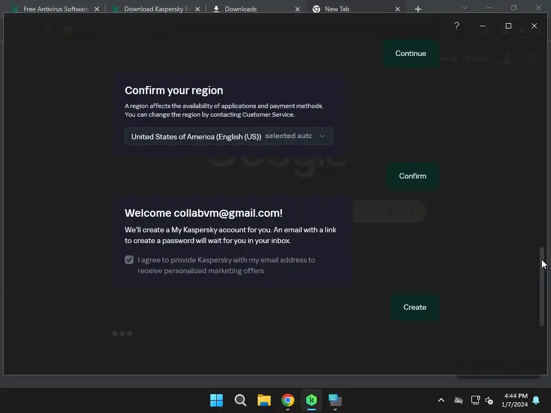Image resolution: width=551 pixels, height=413 pixels.
Task: Close the Kaspersky installer window
Action: pyautogui.click(x=534, y=26)
